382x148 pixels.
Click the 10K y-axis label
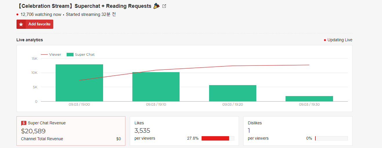[34, 73]
